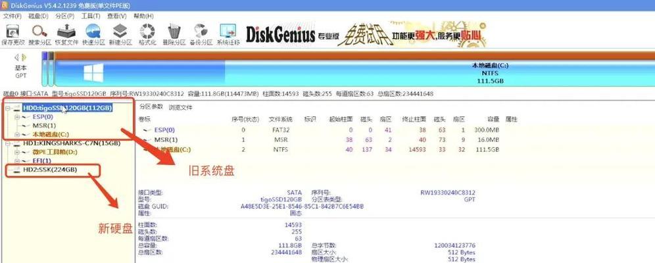Image resolution: width=655 pixels, height=263 pixels.
Task: Click the New Partition (新建分区) toolbar icon
Action: pyautogui.click(x=120, y=32)
